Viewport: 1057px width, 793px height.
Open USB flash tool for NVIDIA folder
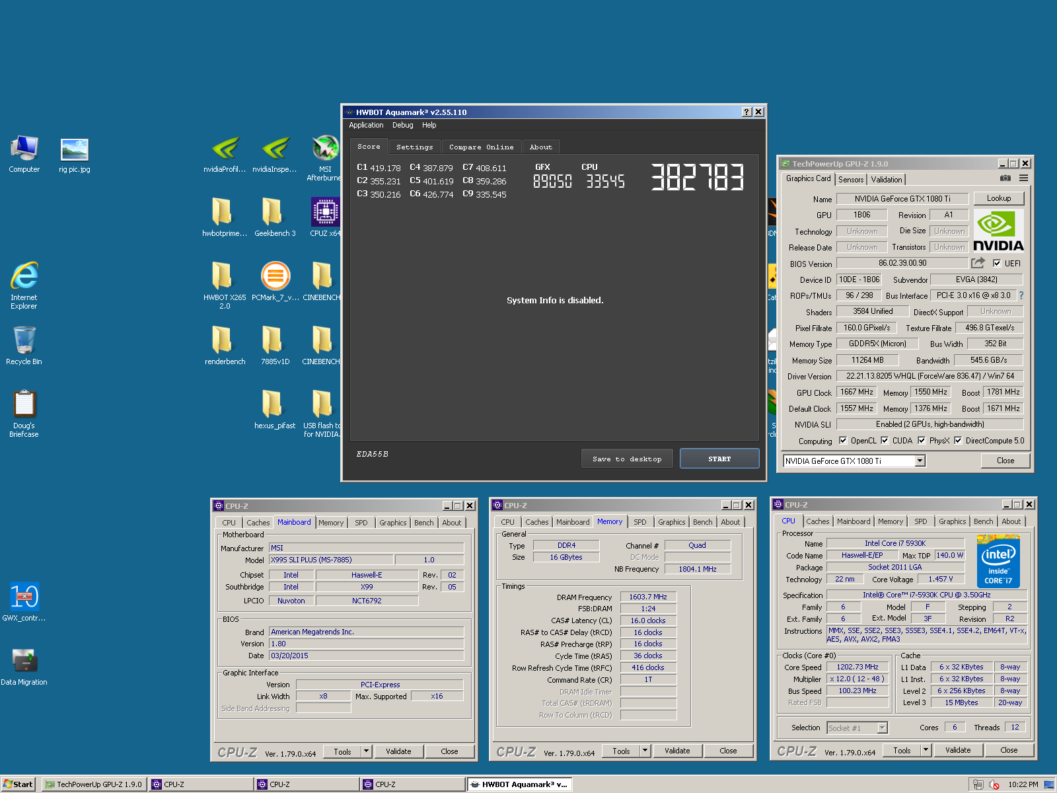(x=322, y=413)
